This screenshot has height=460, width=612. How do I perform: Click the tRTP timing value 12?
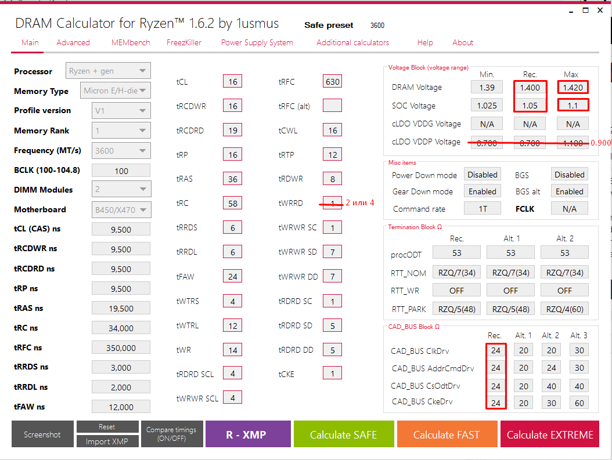coord(333,154)
